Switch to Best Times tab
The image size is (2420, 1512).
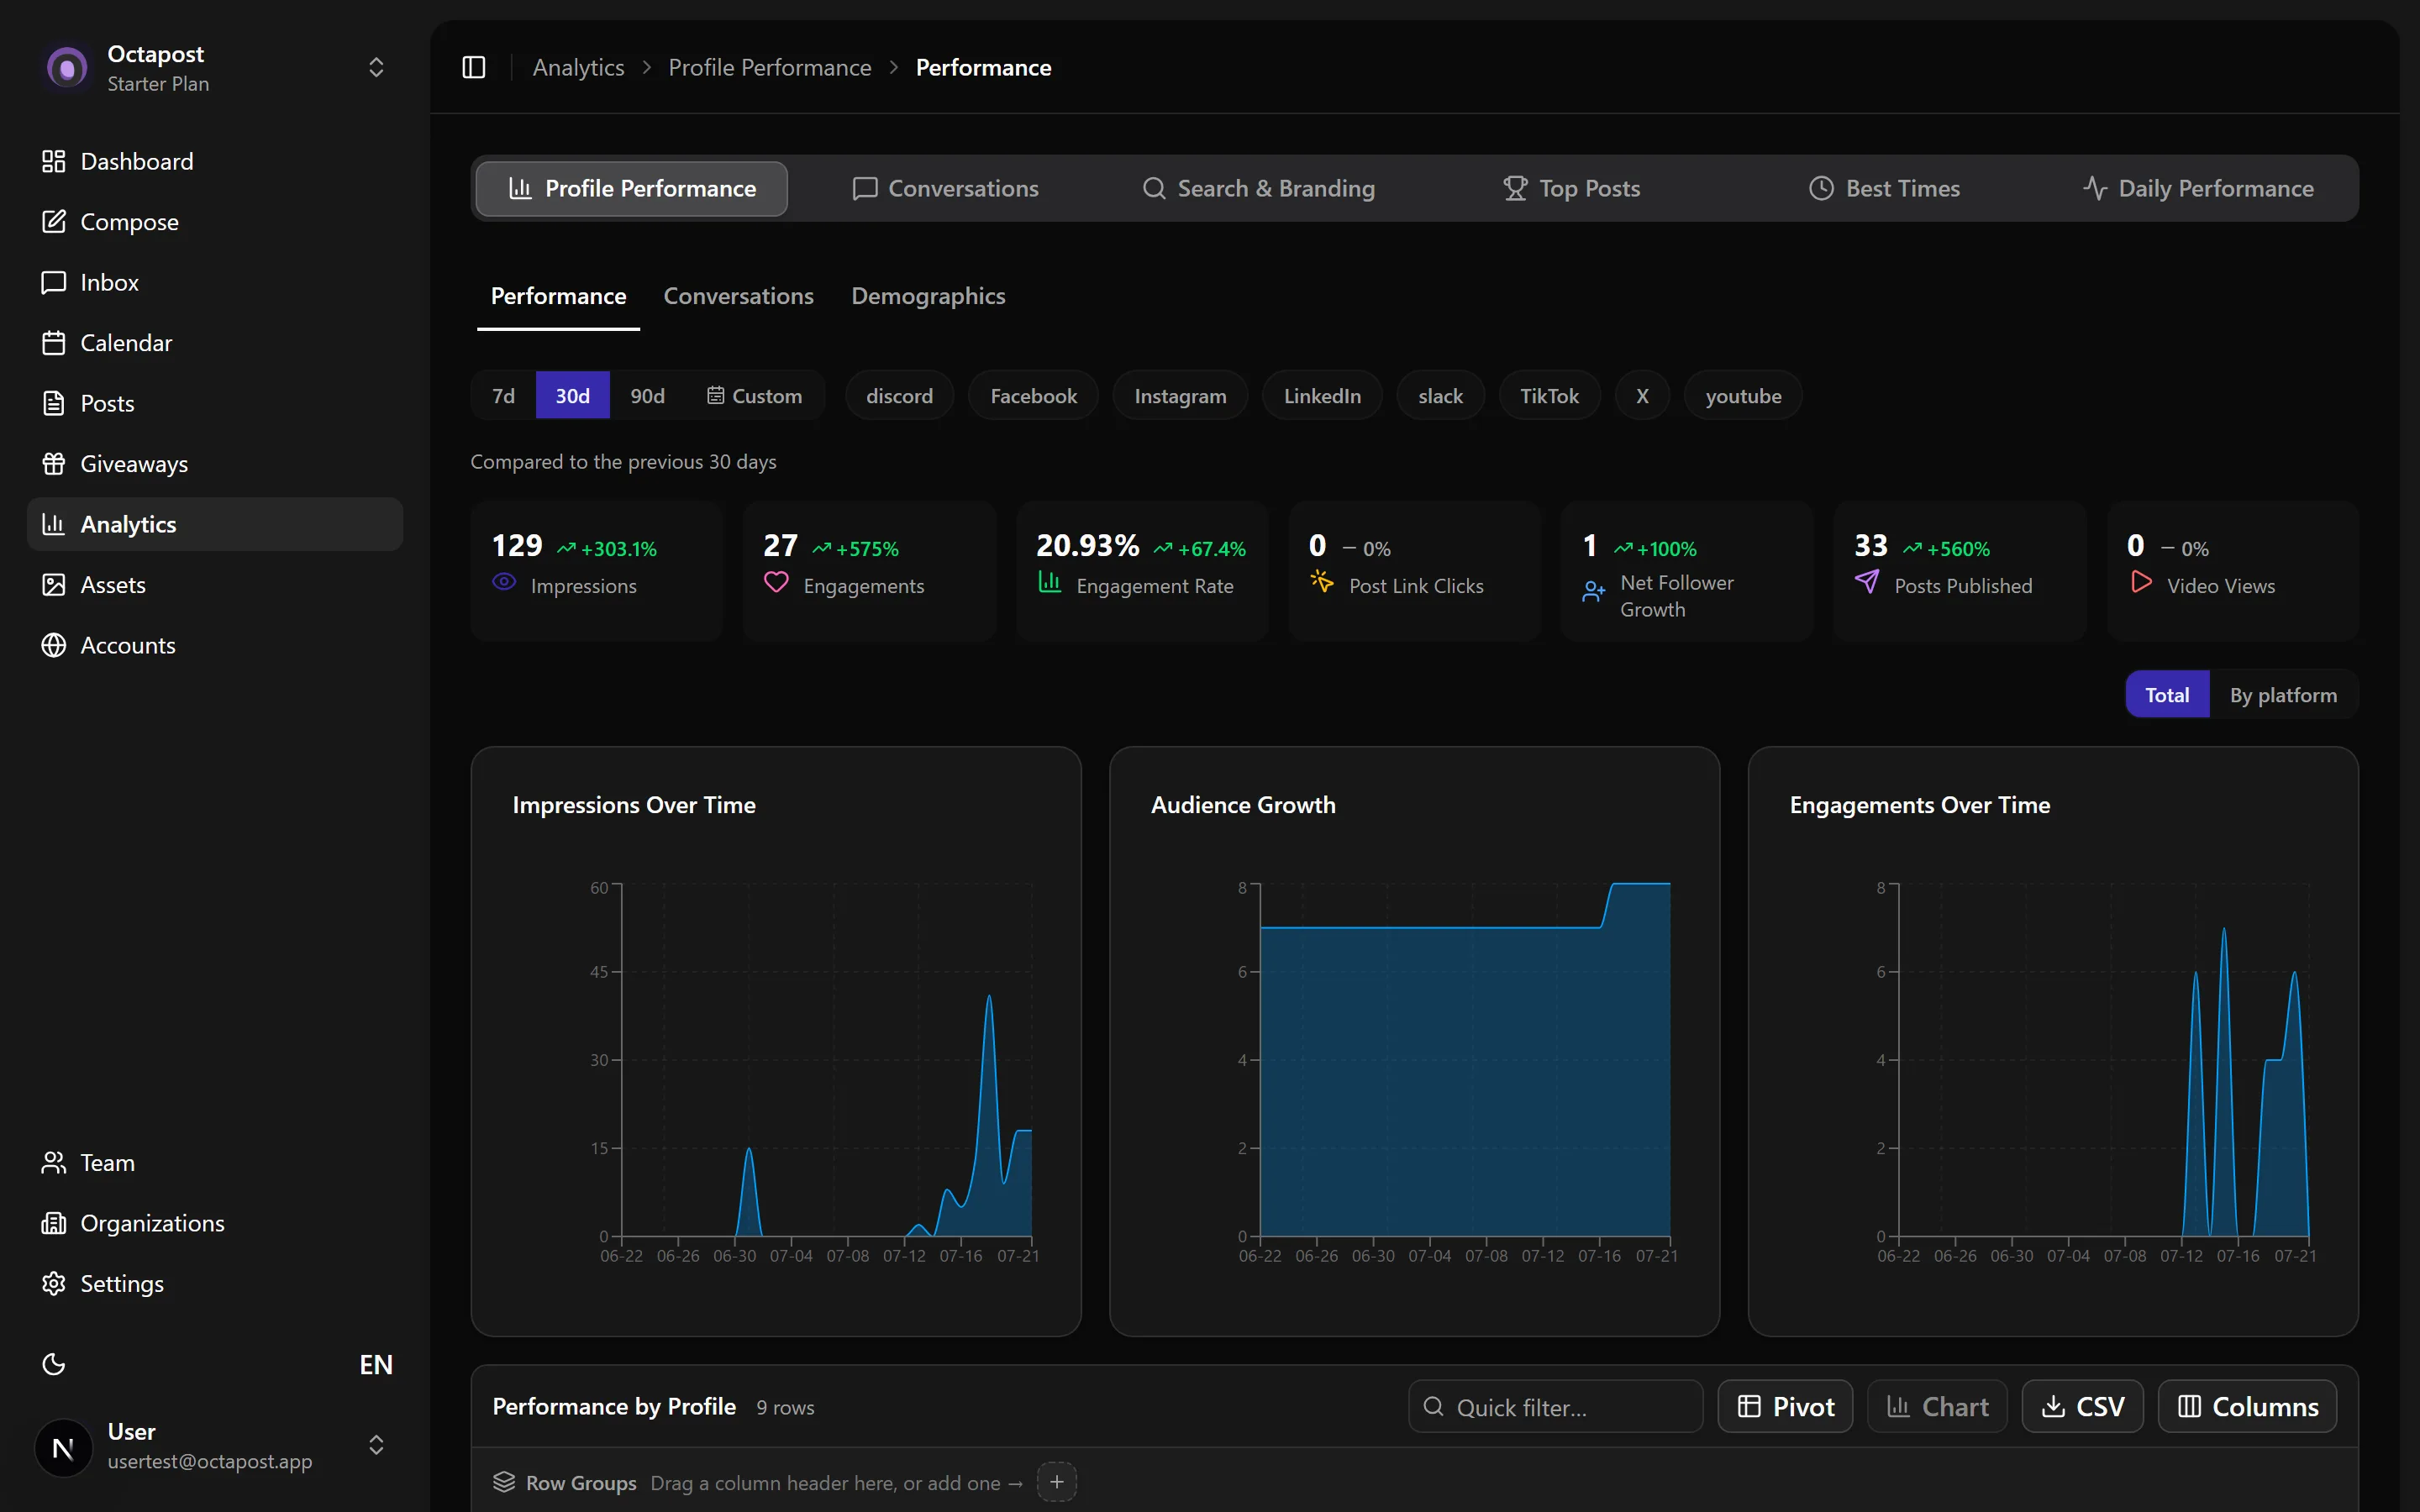[x=1885, y=188]
